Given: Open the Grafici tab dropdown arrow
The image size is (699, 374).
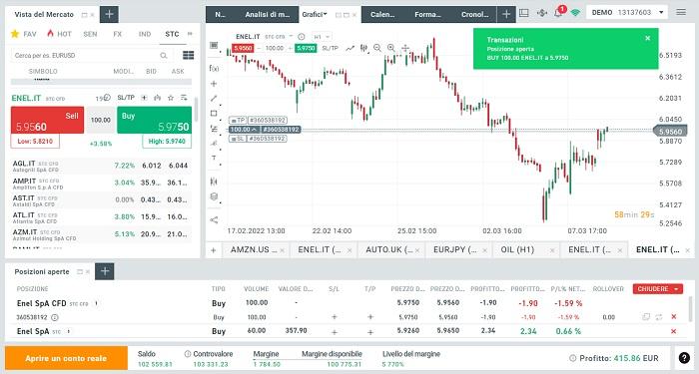Looking at the screenshot, I should (326, 14).
